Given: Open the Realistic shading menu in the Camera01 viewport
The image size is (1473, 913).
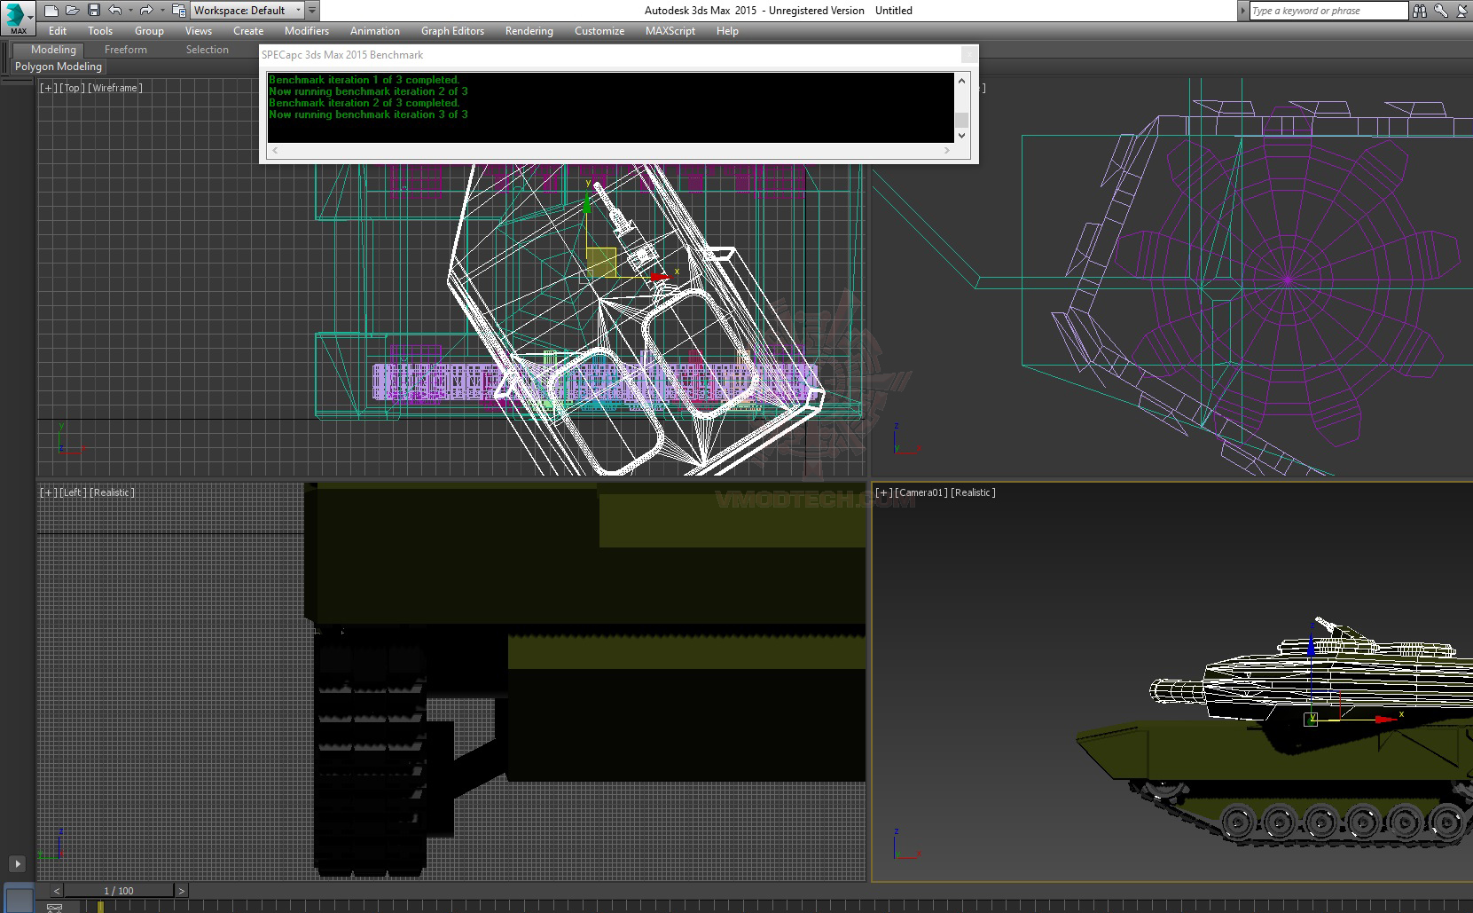Looking at the screenshot, I should point(973,492).
